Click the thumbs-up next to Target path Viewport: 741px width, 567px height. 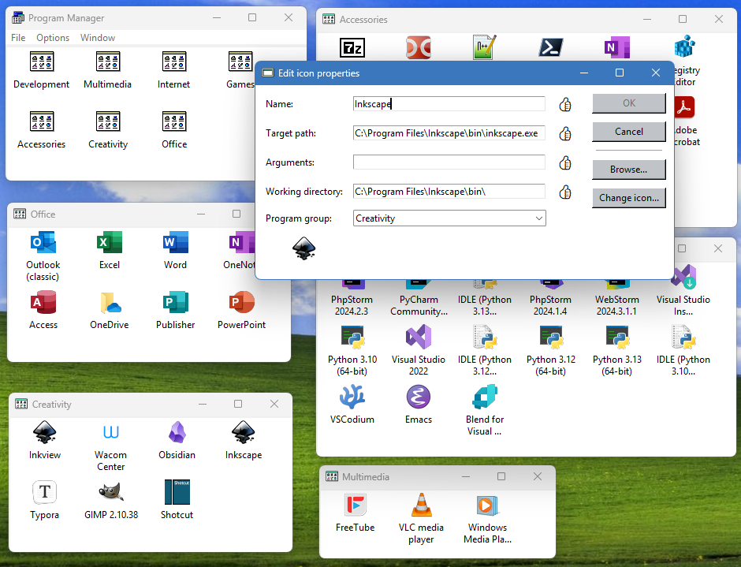pyautogui.click(x=564, y=133)
